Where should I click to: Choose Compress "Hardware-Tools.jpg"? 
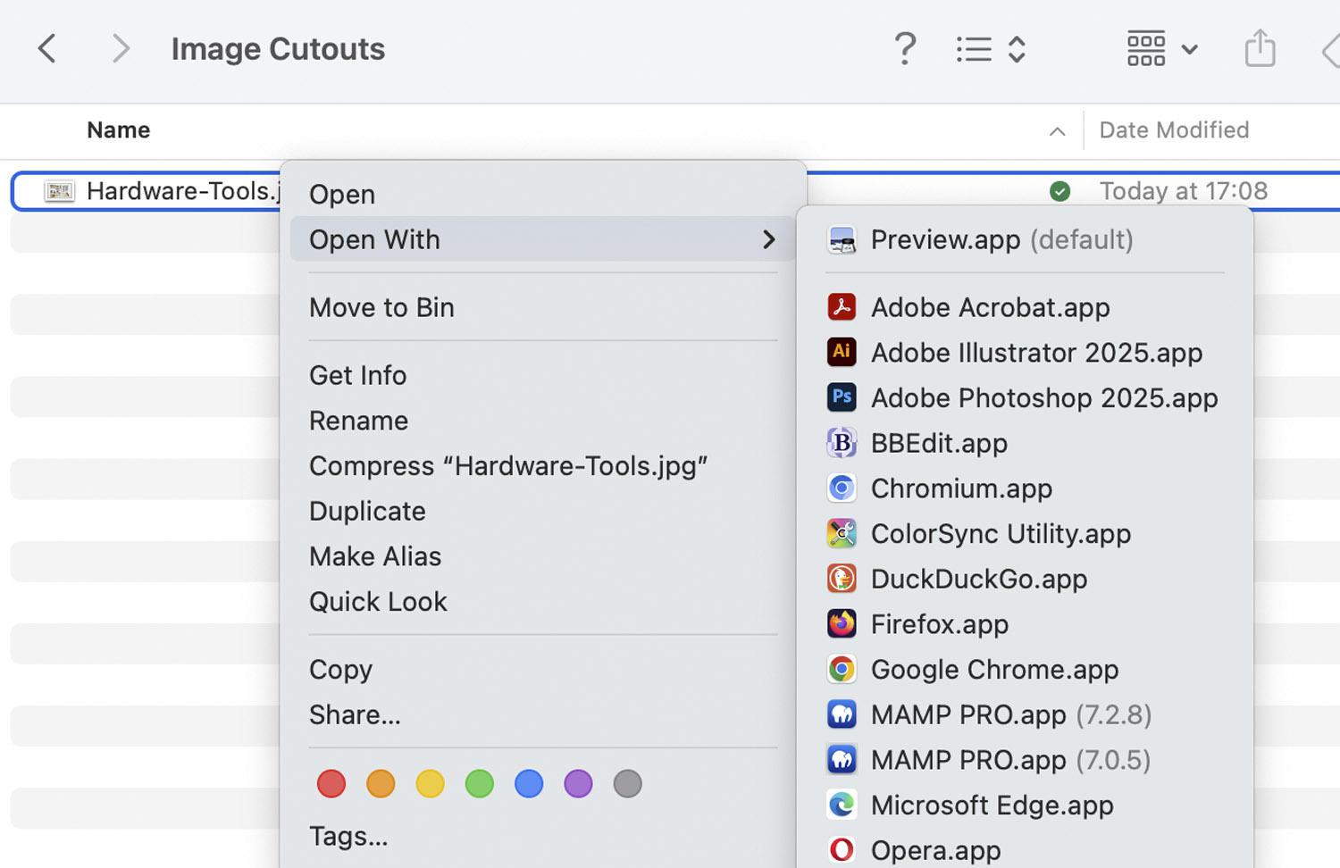508,466
